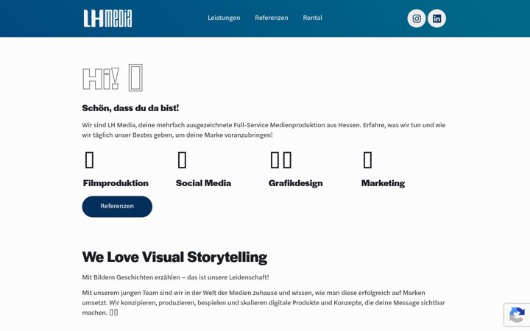
Task: Select the Grafikdesign heading
Action: [295, 183]
